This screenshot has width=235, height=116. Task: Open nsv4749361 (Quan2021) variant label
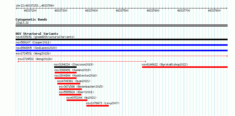74,81
